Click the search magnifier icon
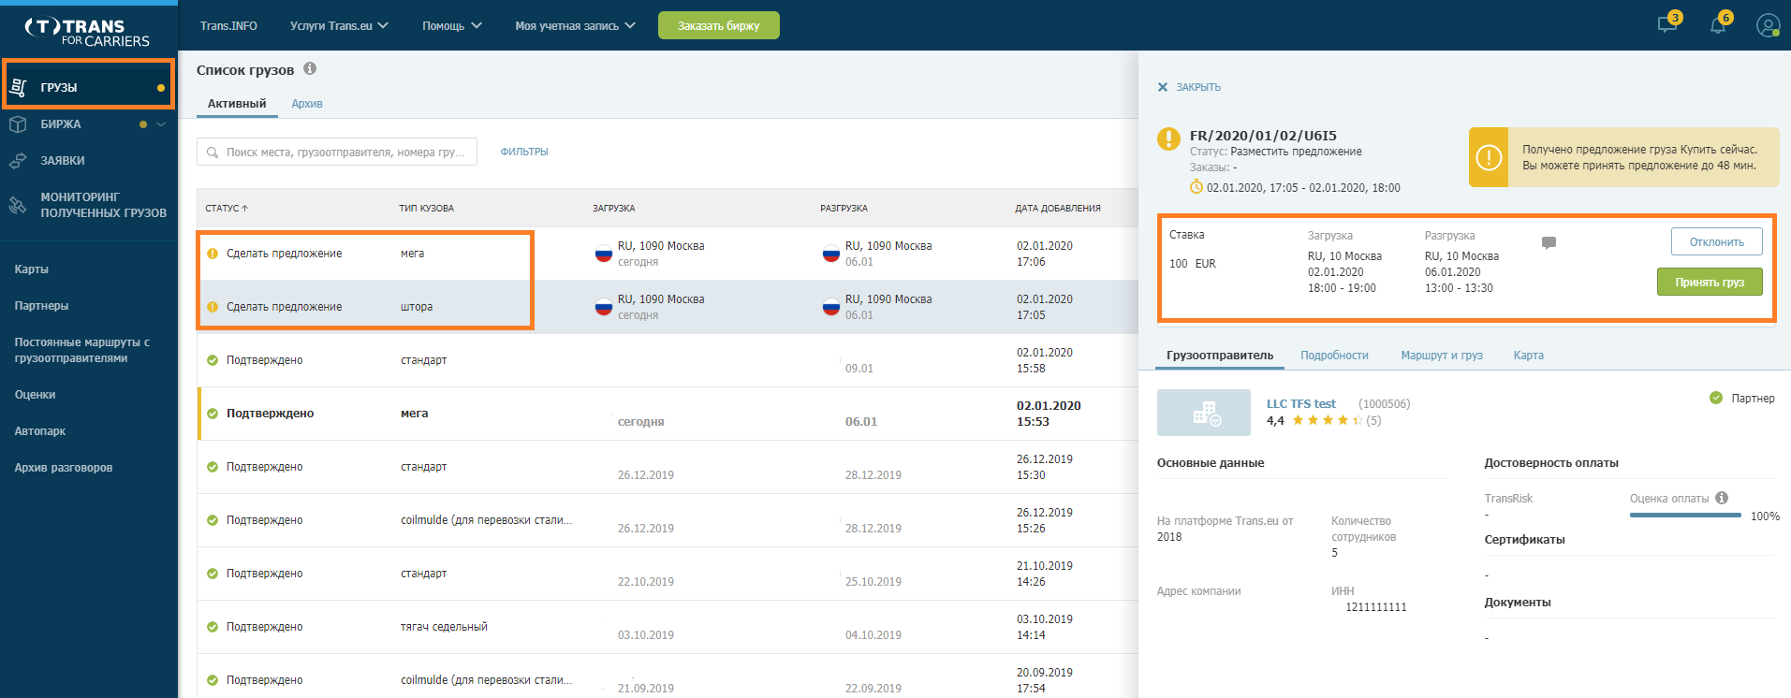Screen dimensions: 1791x698 click(x=213, y=152)
